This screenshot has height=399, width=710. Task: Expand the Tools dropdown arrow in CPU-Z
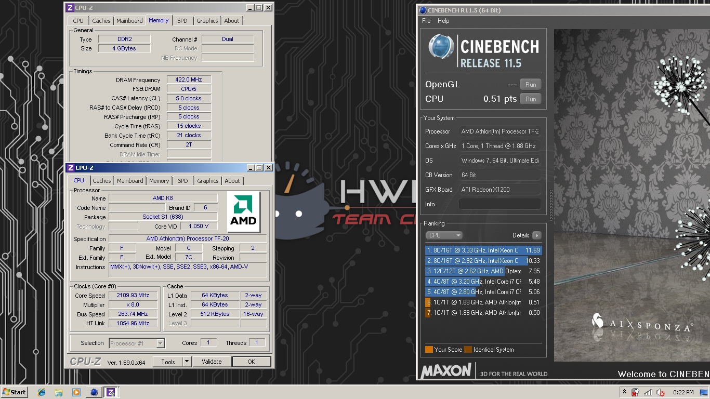click(x=187, y=362)
